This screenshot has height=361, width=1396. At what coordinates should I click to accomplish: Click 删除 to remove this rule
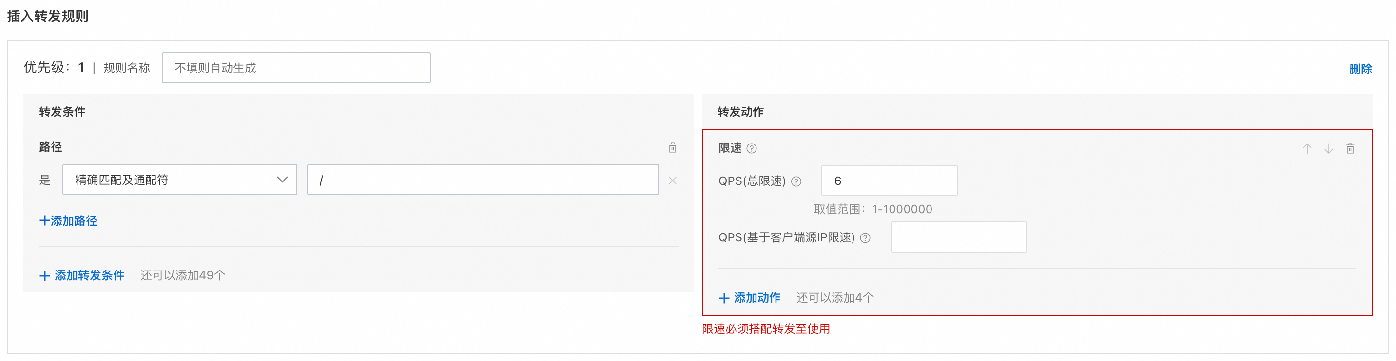click(x=1360, y=69)
